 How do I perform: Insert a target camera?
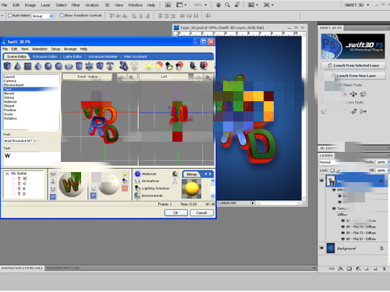204,66
